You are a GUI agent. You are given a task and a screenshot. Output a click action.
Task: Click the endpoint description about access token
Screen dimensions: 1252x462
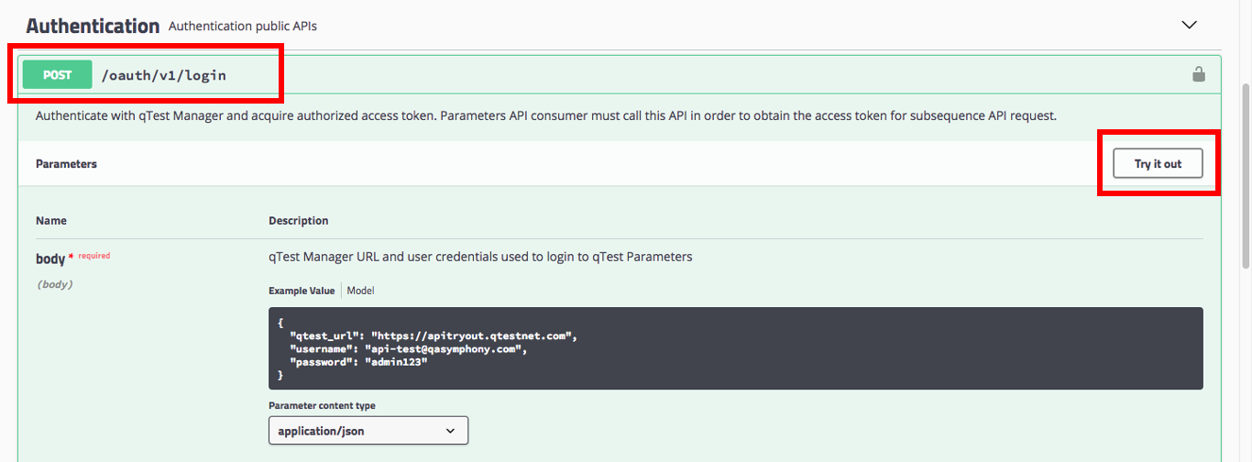click(x=545, y=116)
